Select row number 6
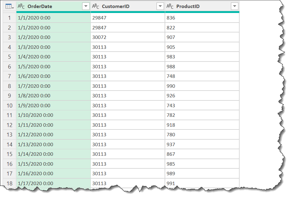The width and height of the screenshot is (292, 199). click(x=10, y=67)
